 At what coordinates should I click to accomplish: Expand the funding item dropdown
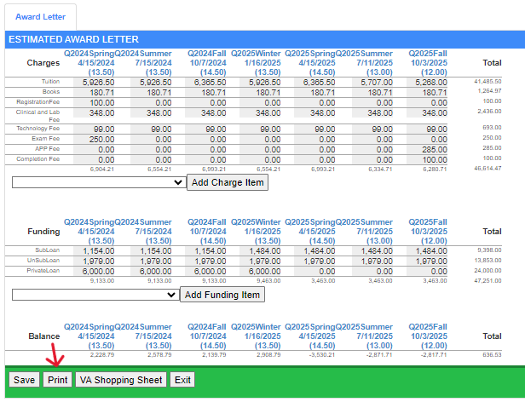pyautogui.click(x=95, y=295)
